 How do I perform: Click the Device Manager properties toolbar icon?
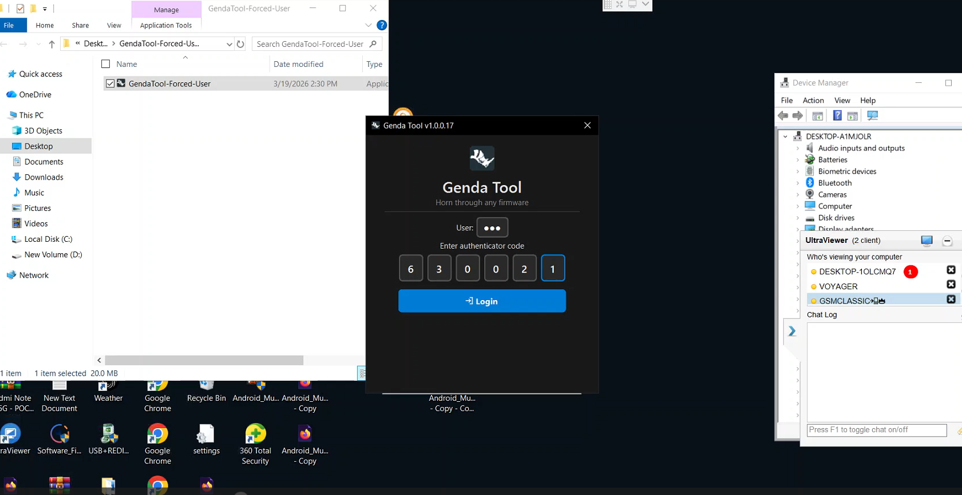818,115
